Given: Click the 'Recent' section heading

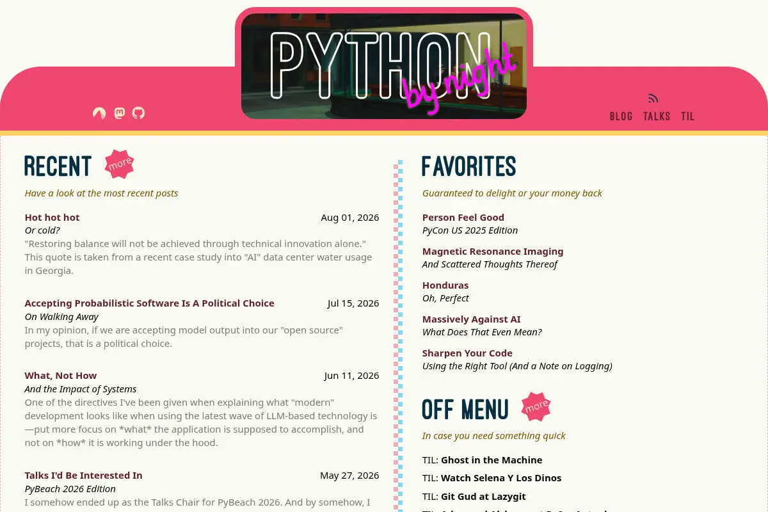Looking at the screenshot, I should (58, 166).
